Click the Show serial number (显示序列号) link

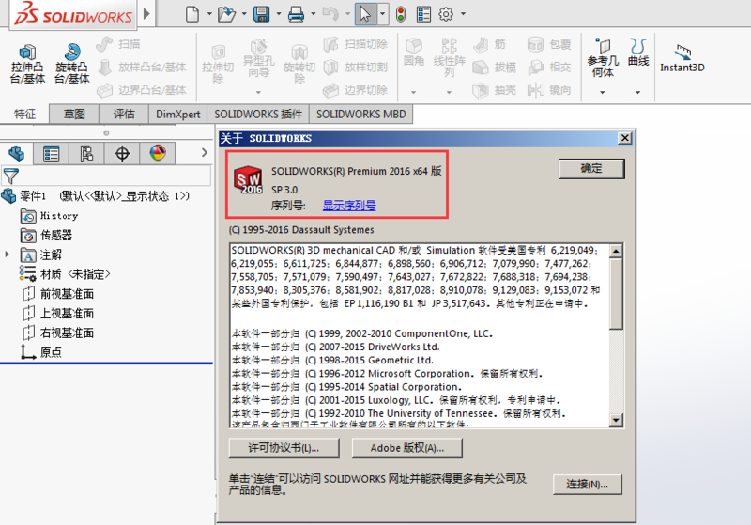pyautogui.click(x=349, y=206)
